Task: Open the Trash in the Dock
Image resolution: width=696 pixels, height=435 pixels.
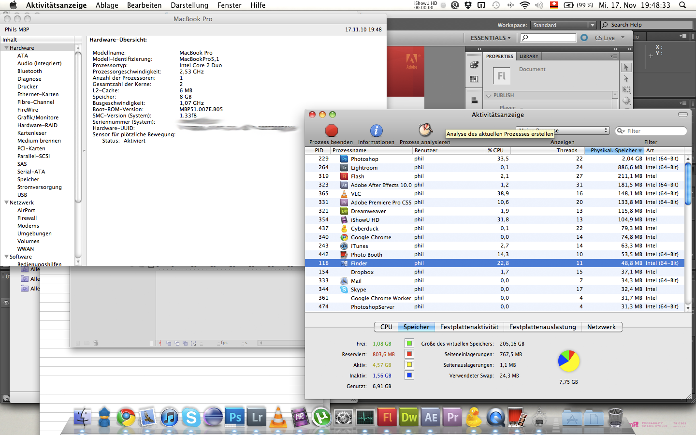Action: pos(615,417)
